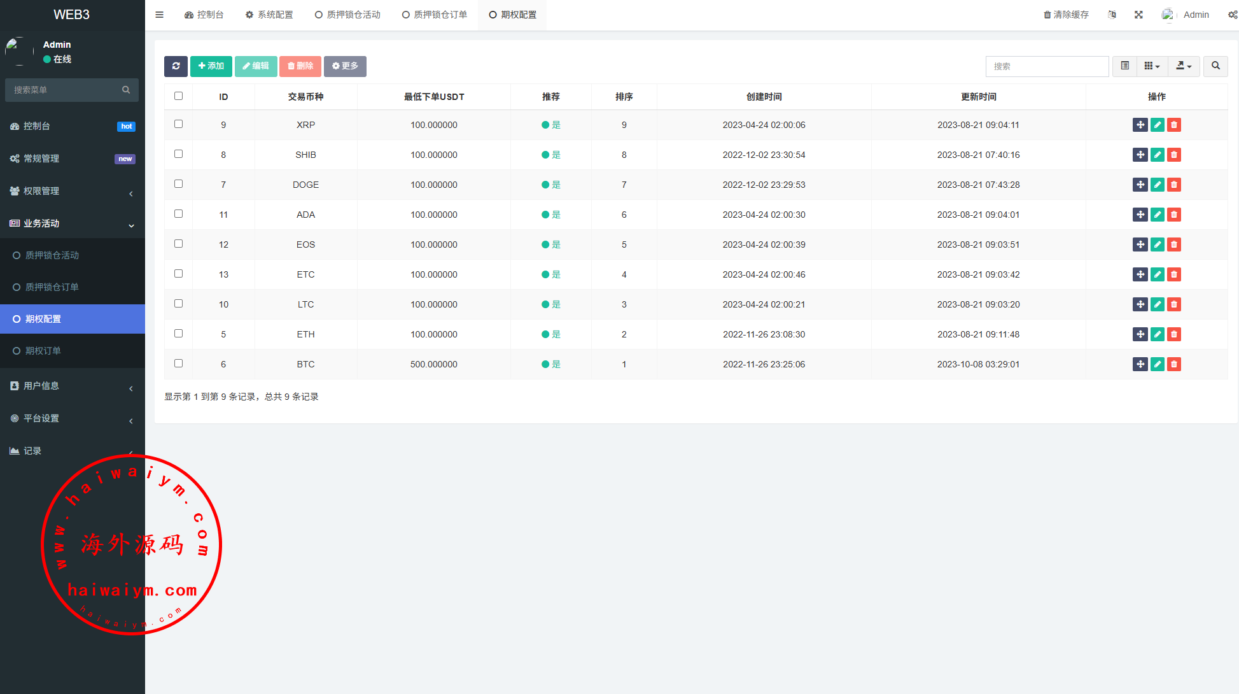
Task: Click the fullscreen icon in top bar
Action: click(1138, 15)
